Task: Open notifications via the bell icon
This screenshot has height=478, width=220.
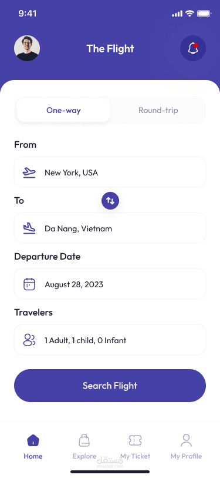Action: pyautogui.click(x=192, y=48)
